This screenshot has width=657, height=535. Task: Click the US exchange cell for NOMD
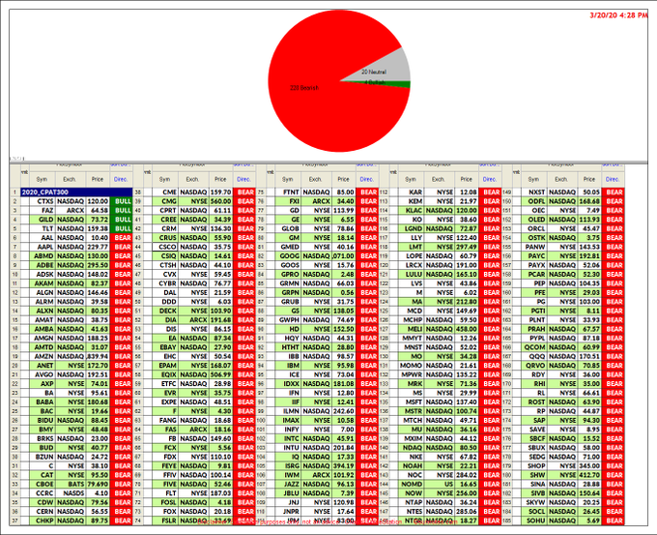click(439, 485)
